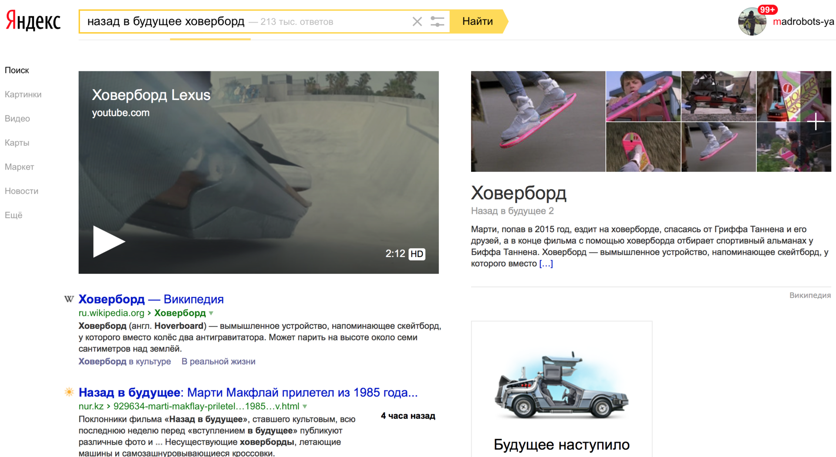
Task: Open Marty holding pink hoverboard thumbnail
Action: pyautogui.click(x=643, y=96)
